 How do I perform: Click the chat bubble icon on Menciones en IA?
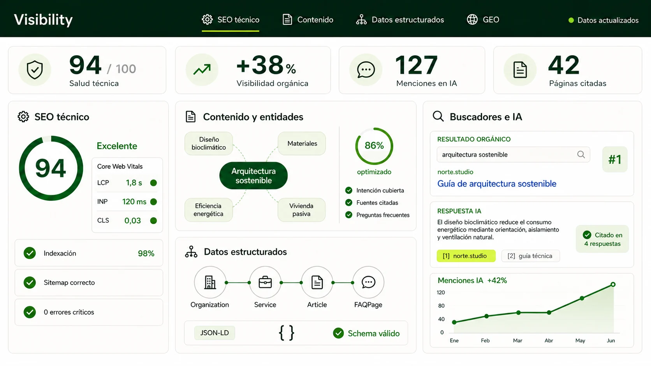click(366, 70)
